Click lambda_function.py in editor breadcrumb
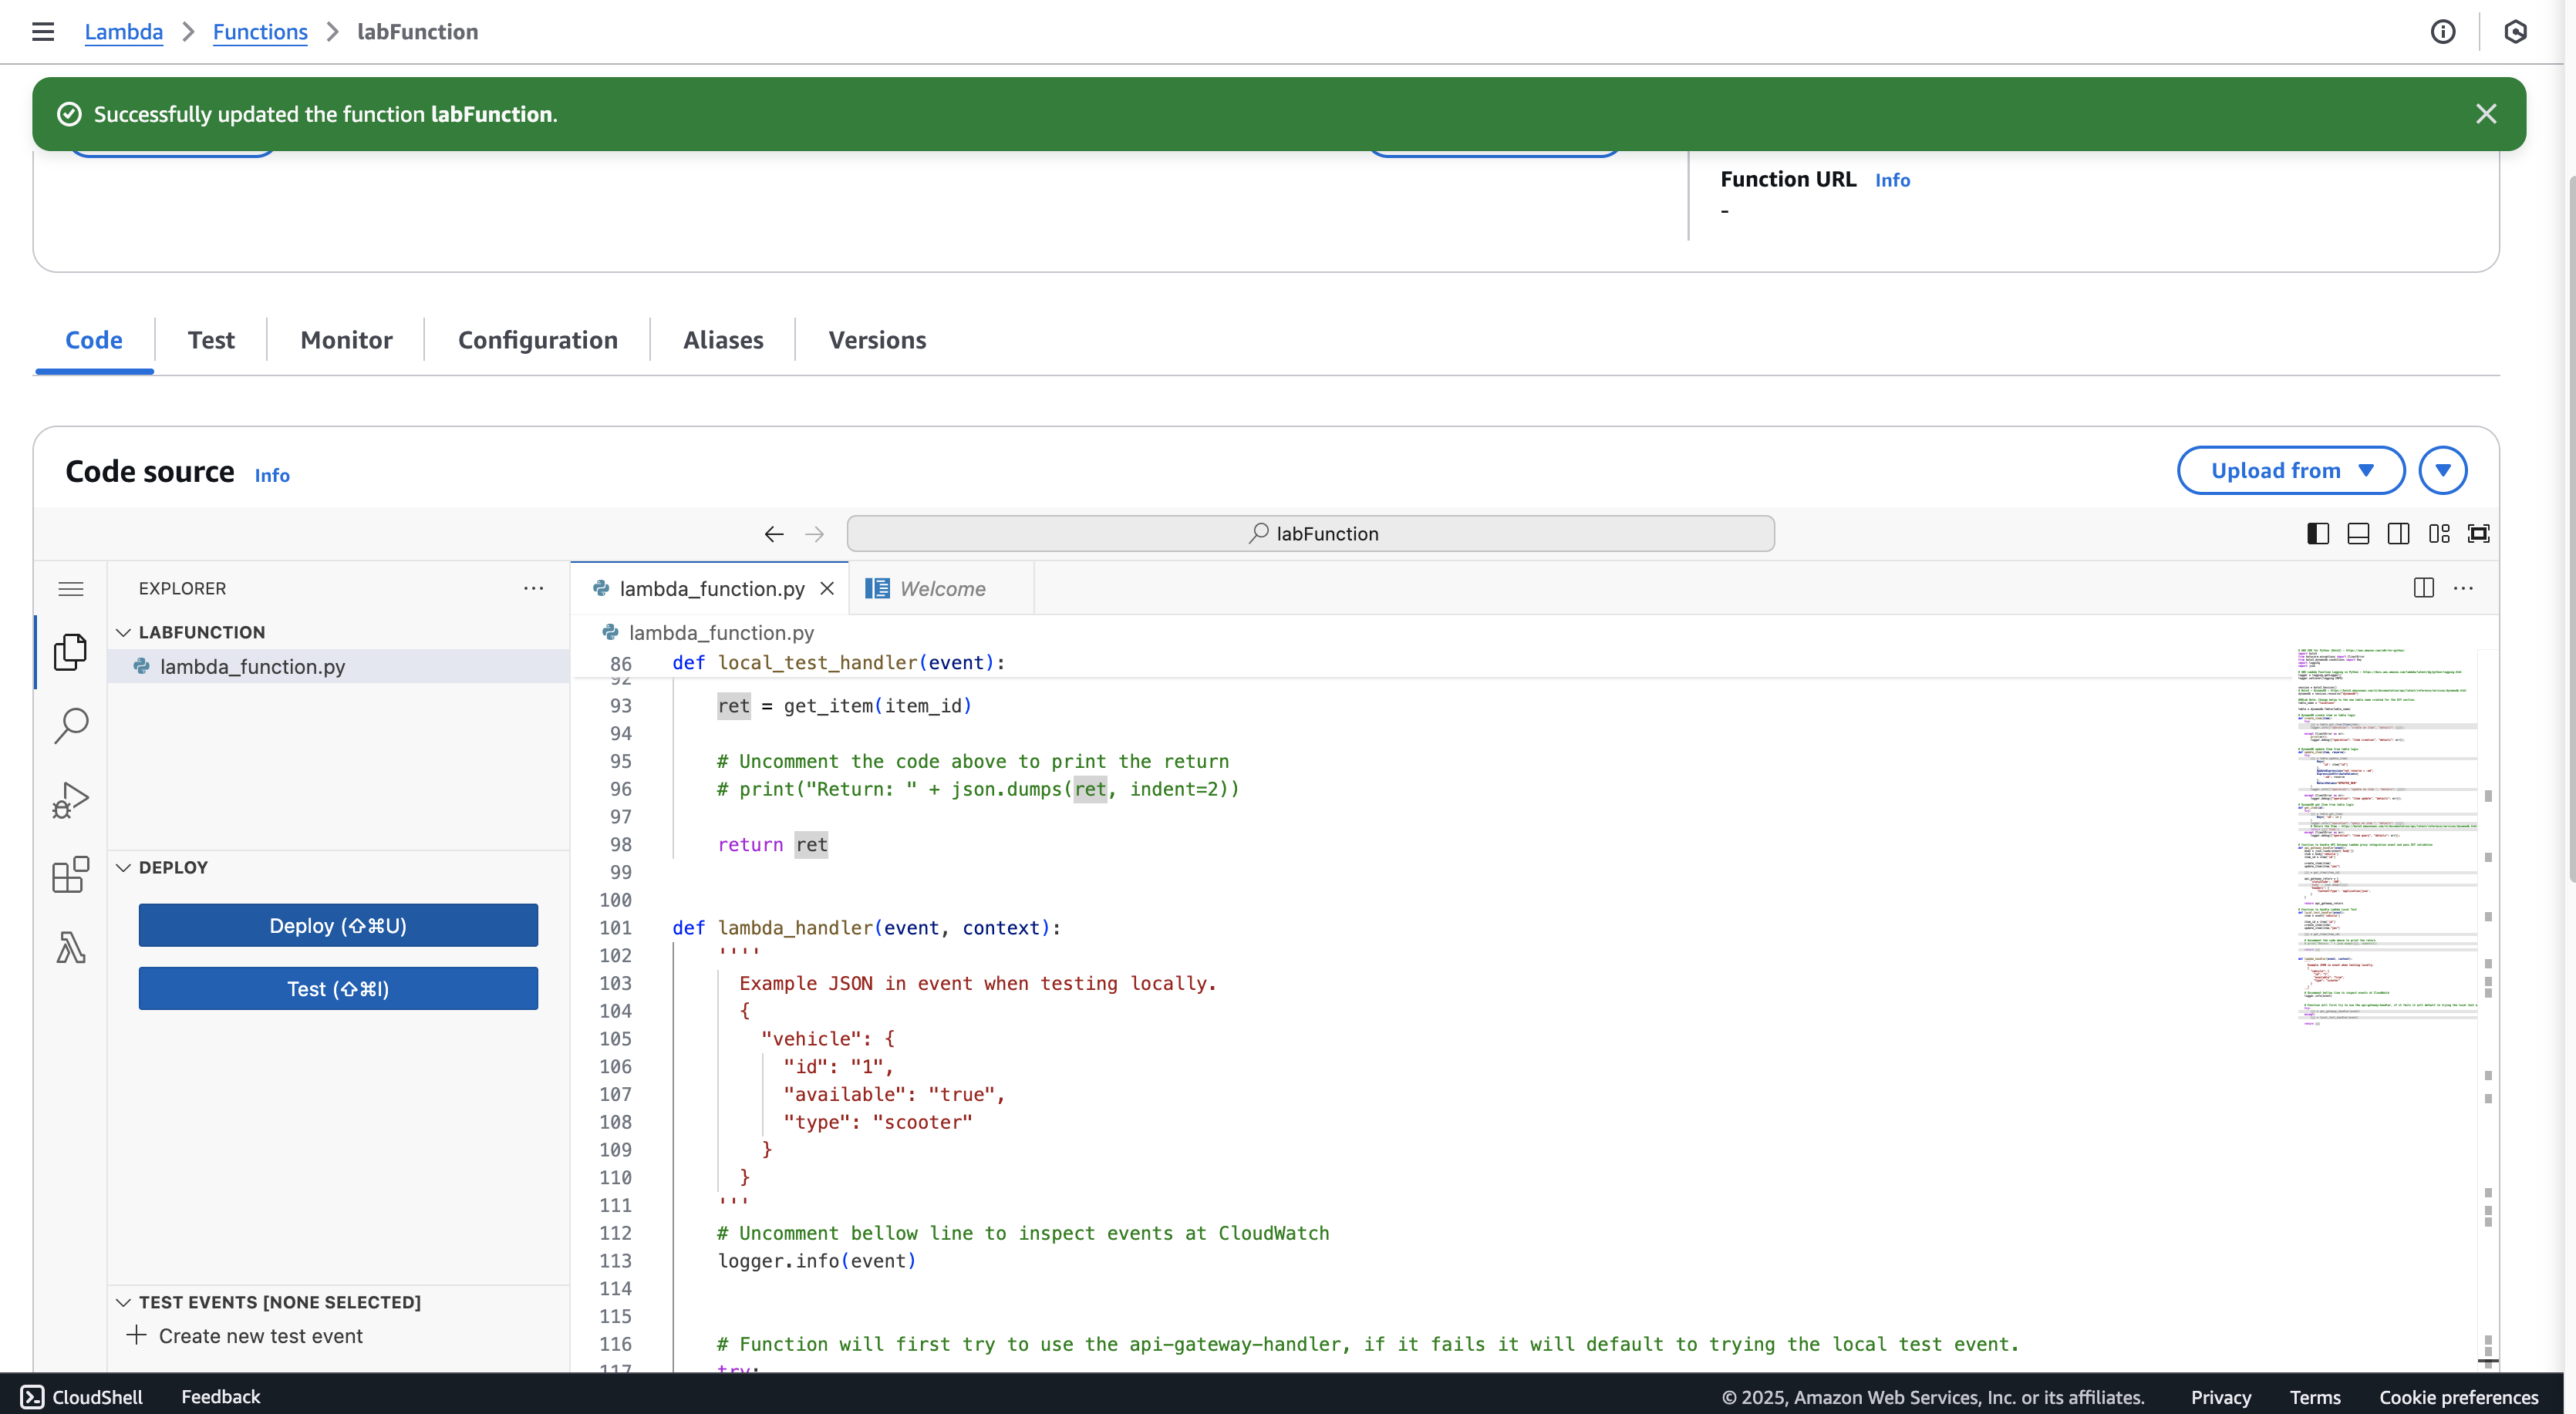The width and height of the screenshot is (2576, 1414). coord(720,632)
